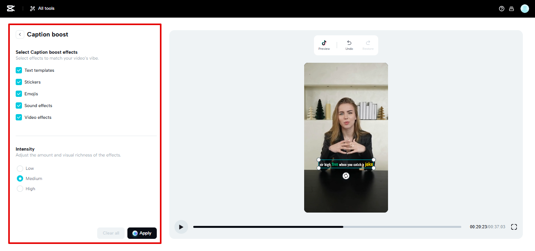Uncheck the Stickers effect option
This screenshot has width=535, height=251.
pyautogui.click(x=18, y=82)
